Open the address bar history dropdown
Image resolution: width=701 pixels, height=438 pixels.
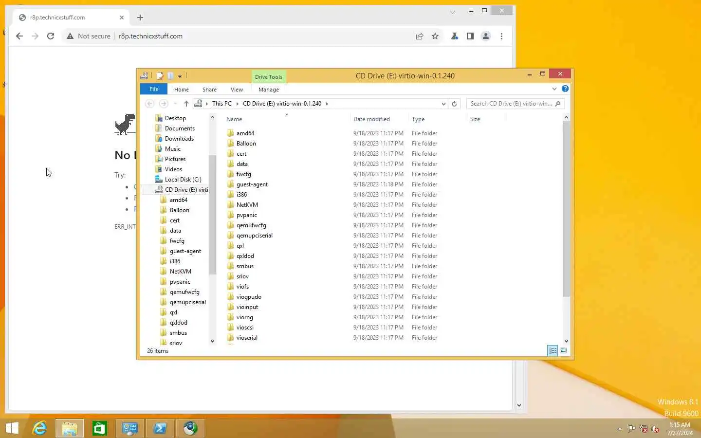[443, 104]
